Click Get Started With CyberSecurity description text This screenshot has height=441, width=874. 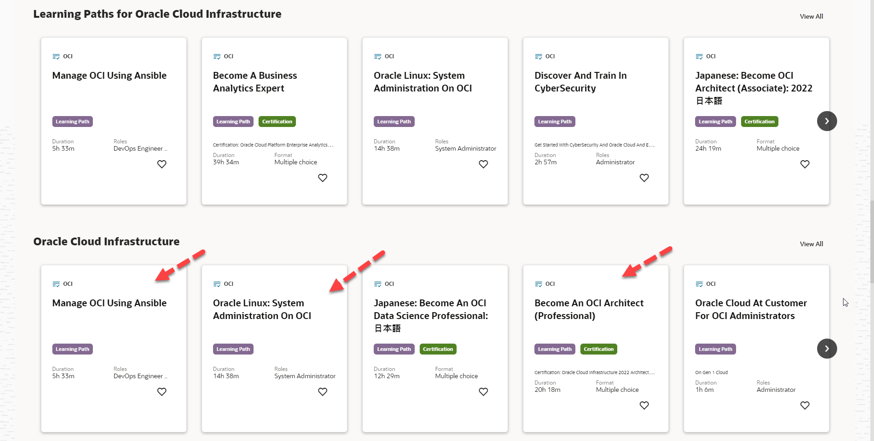click(594, 145)
